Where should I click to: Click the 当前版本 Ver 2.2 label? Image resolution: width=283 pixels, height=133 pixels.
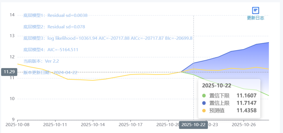click(x=41, y=61)
